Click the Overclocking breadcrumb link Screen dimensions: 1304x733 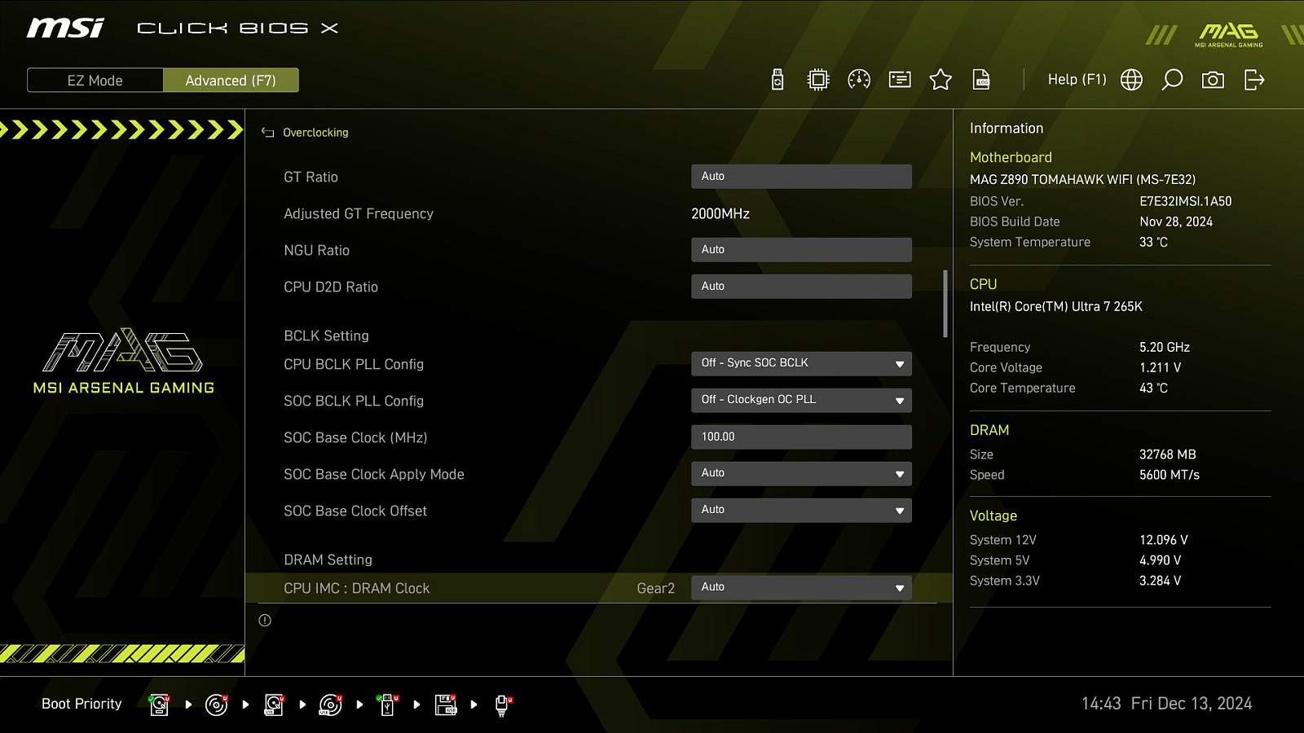[315, 132]
